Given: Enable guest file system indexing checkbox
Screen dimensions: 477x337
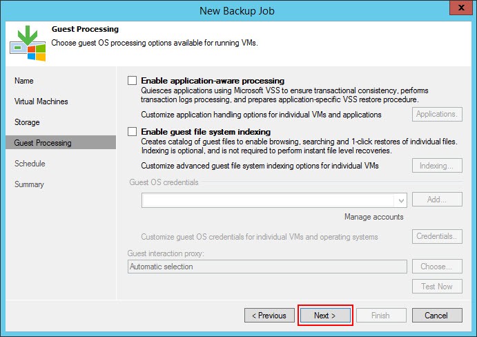Looking at the screenshot, I should click(x=132, y=132).
